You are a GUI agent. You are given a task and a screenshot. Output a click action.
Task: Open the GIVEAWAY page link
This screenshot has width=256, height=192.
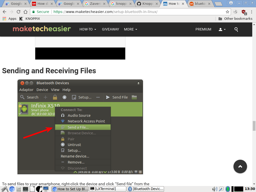tap(110, 29)
